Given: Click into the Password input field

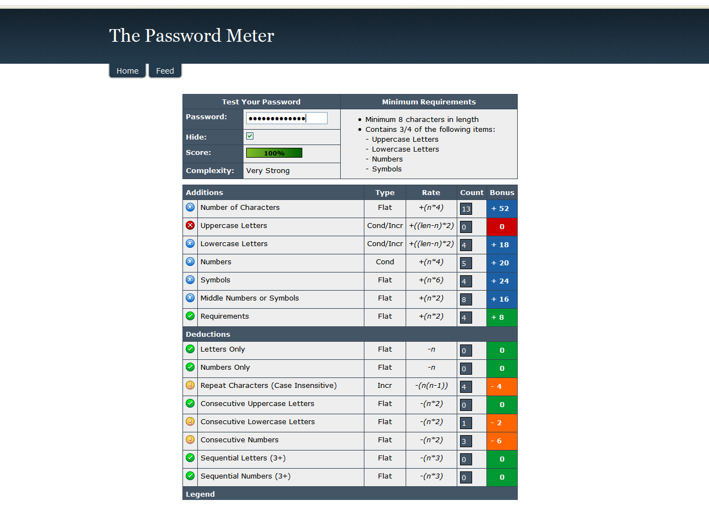Looking at the screenshot, I should point(287,118).
